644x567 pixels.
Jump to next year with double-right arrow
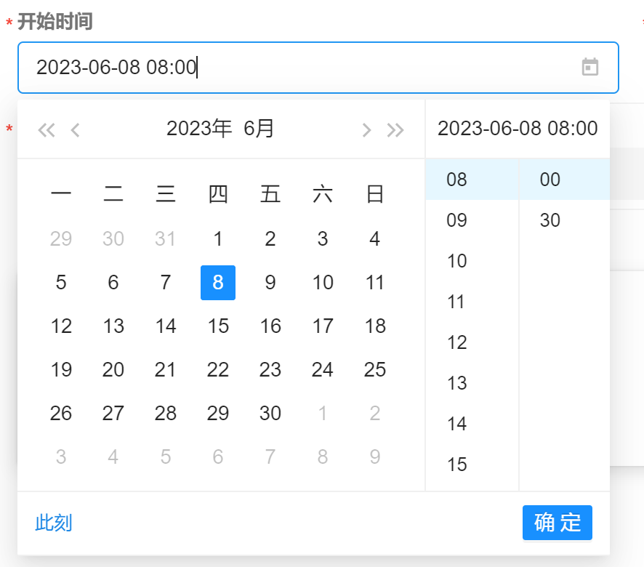click(395, 130)
